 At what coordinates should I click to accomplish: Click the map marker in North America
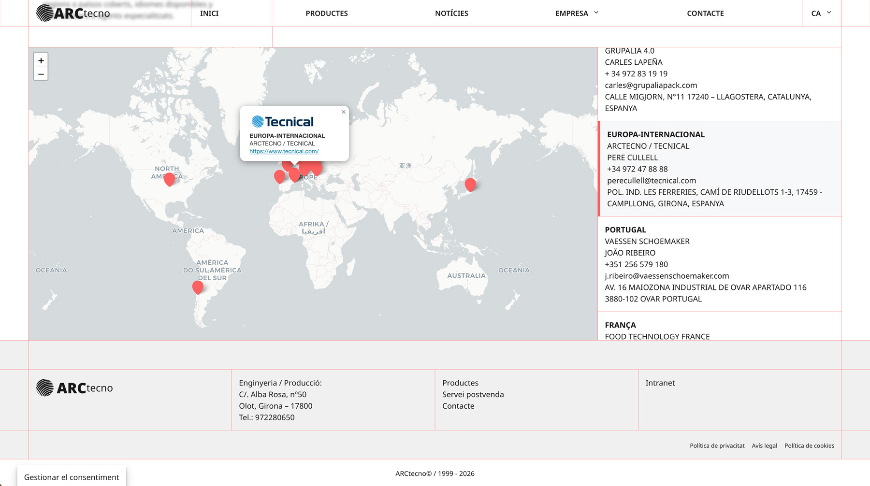pyautogui.click(x=169, y=179)
